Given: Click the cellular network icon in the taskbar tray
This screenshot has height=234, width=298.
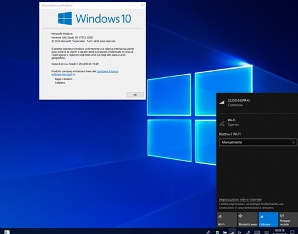Looking at the screenshot, I should coord(232,232).
